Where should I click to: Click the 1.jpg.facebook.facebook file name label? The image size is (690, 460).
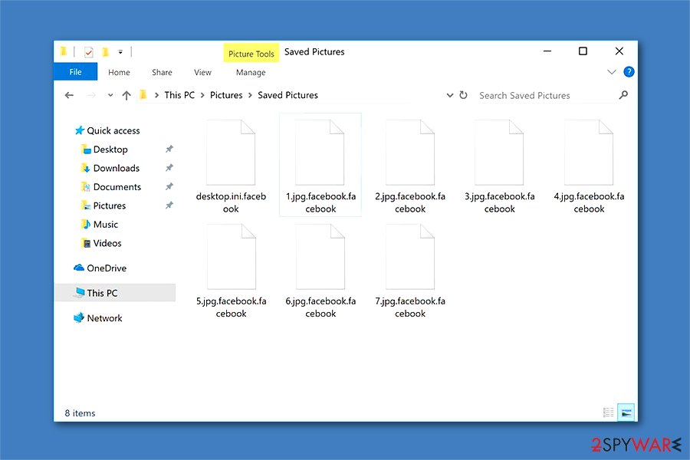320,202
